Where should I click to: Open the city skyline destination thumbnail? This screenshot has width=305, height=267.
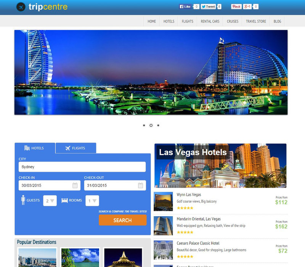[37, 257]
